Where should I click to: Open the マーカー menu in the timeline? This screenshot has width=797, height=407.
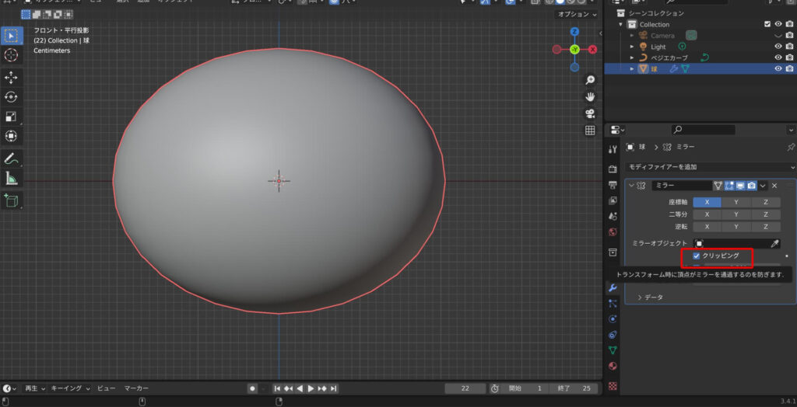[x=136, y=388]
